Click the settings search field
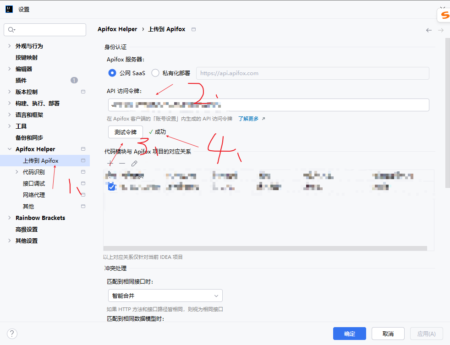Viewport: 450px width, 345px height. [45, 30]
